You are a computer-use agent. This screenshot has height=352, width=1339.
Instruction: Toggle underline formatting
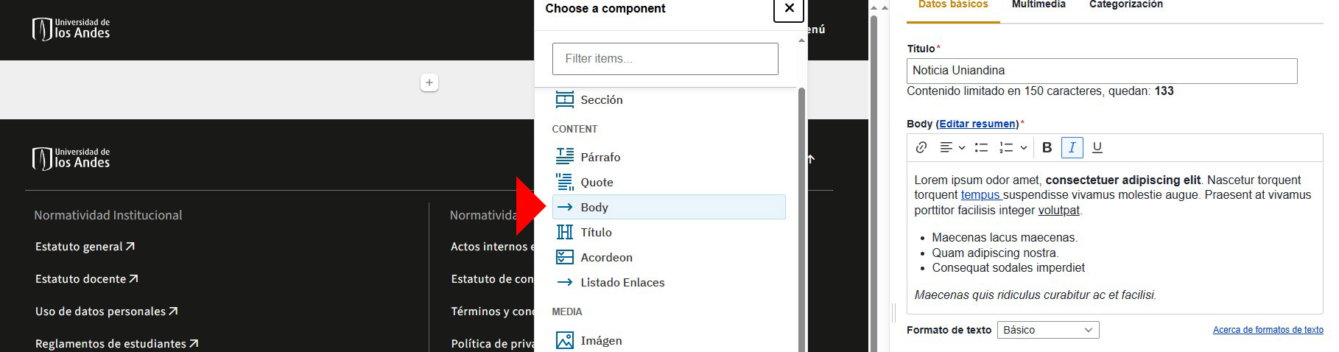pos(1097,147)
